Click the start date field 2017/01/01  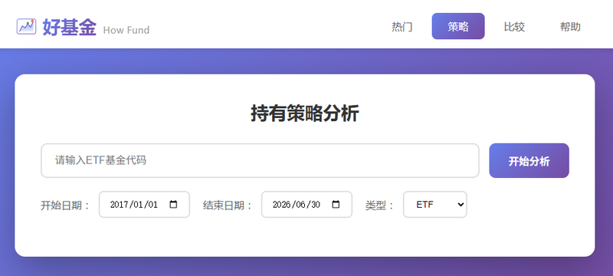click(144, 205)
